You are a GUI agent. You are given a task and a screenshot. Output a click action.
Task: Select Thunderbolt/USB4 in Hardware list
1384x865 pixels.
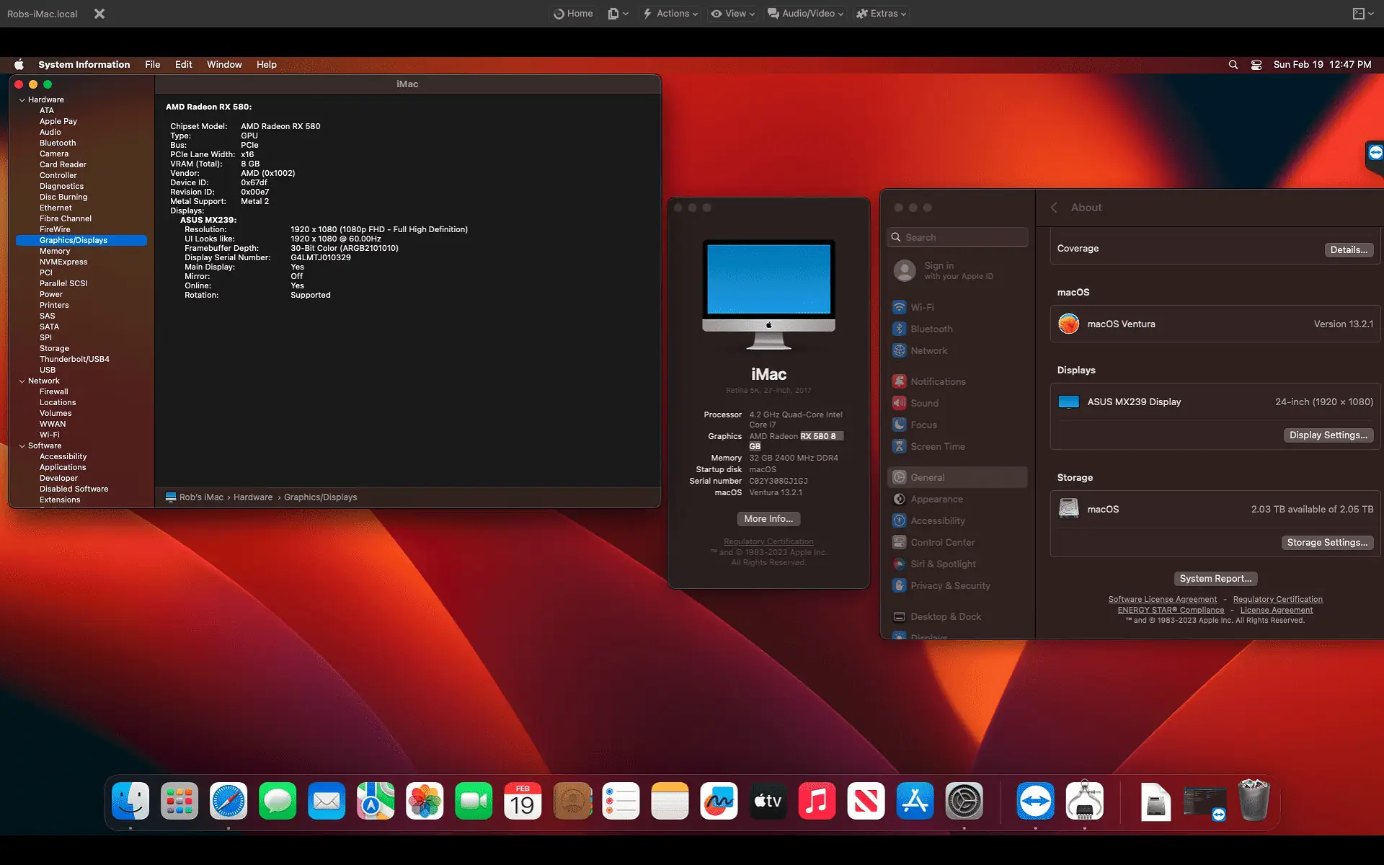[x=74, y=360]
